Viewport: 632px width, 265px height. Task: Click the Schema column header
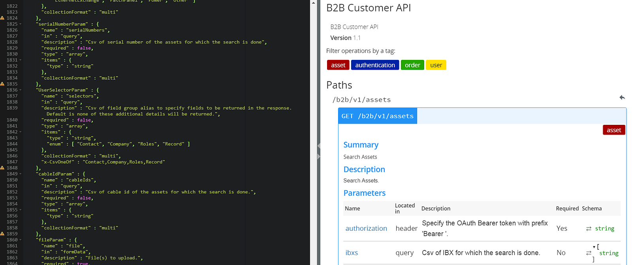pos(592,208)
